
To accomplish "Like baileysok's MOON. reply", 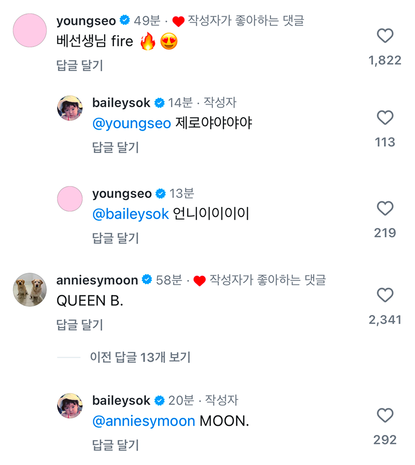I will coord(385,415).
